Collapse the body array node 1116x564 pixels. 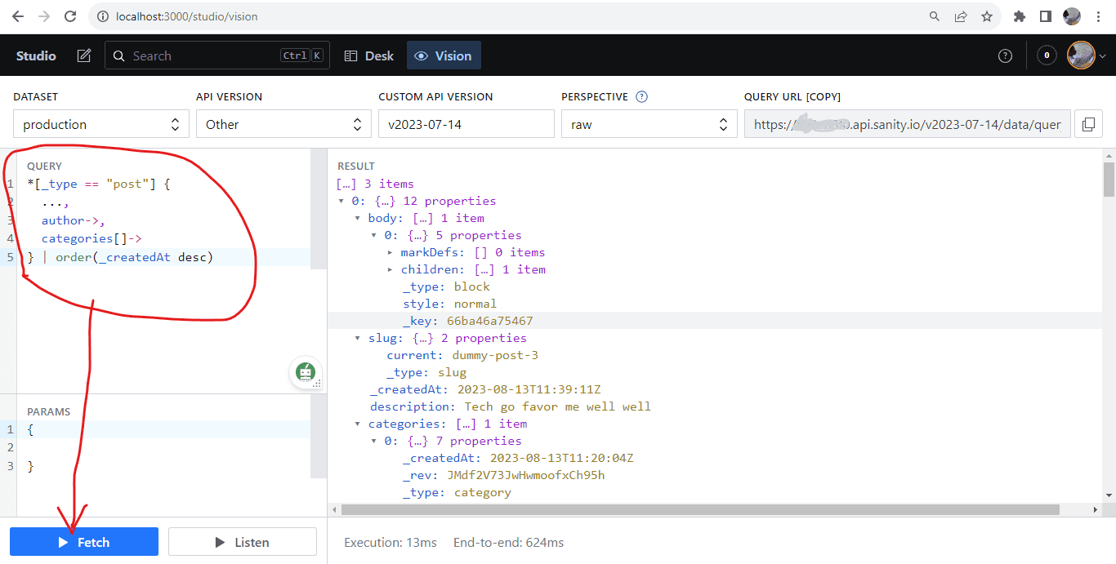(358, 219)
